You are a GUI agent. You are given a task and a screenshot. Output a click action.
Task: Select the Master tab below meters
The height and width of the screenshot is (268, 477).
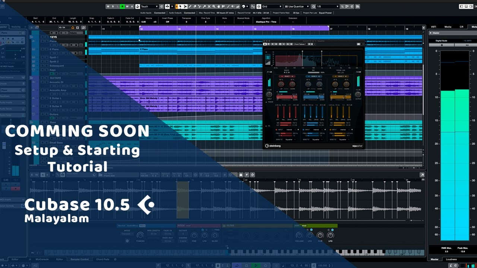tap(434, 259)
